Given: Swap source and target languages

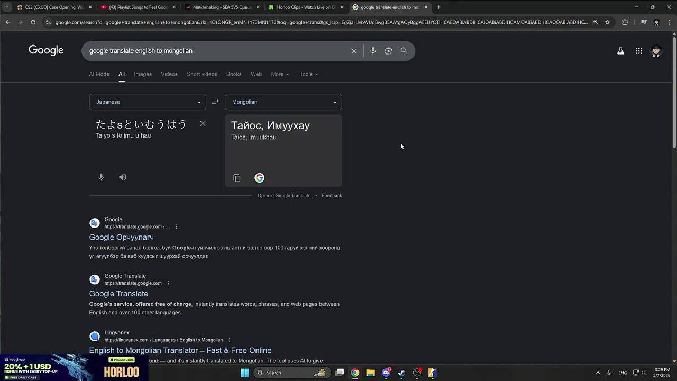Looking at the screenshot, I should point(215,102).
